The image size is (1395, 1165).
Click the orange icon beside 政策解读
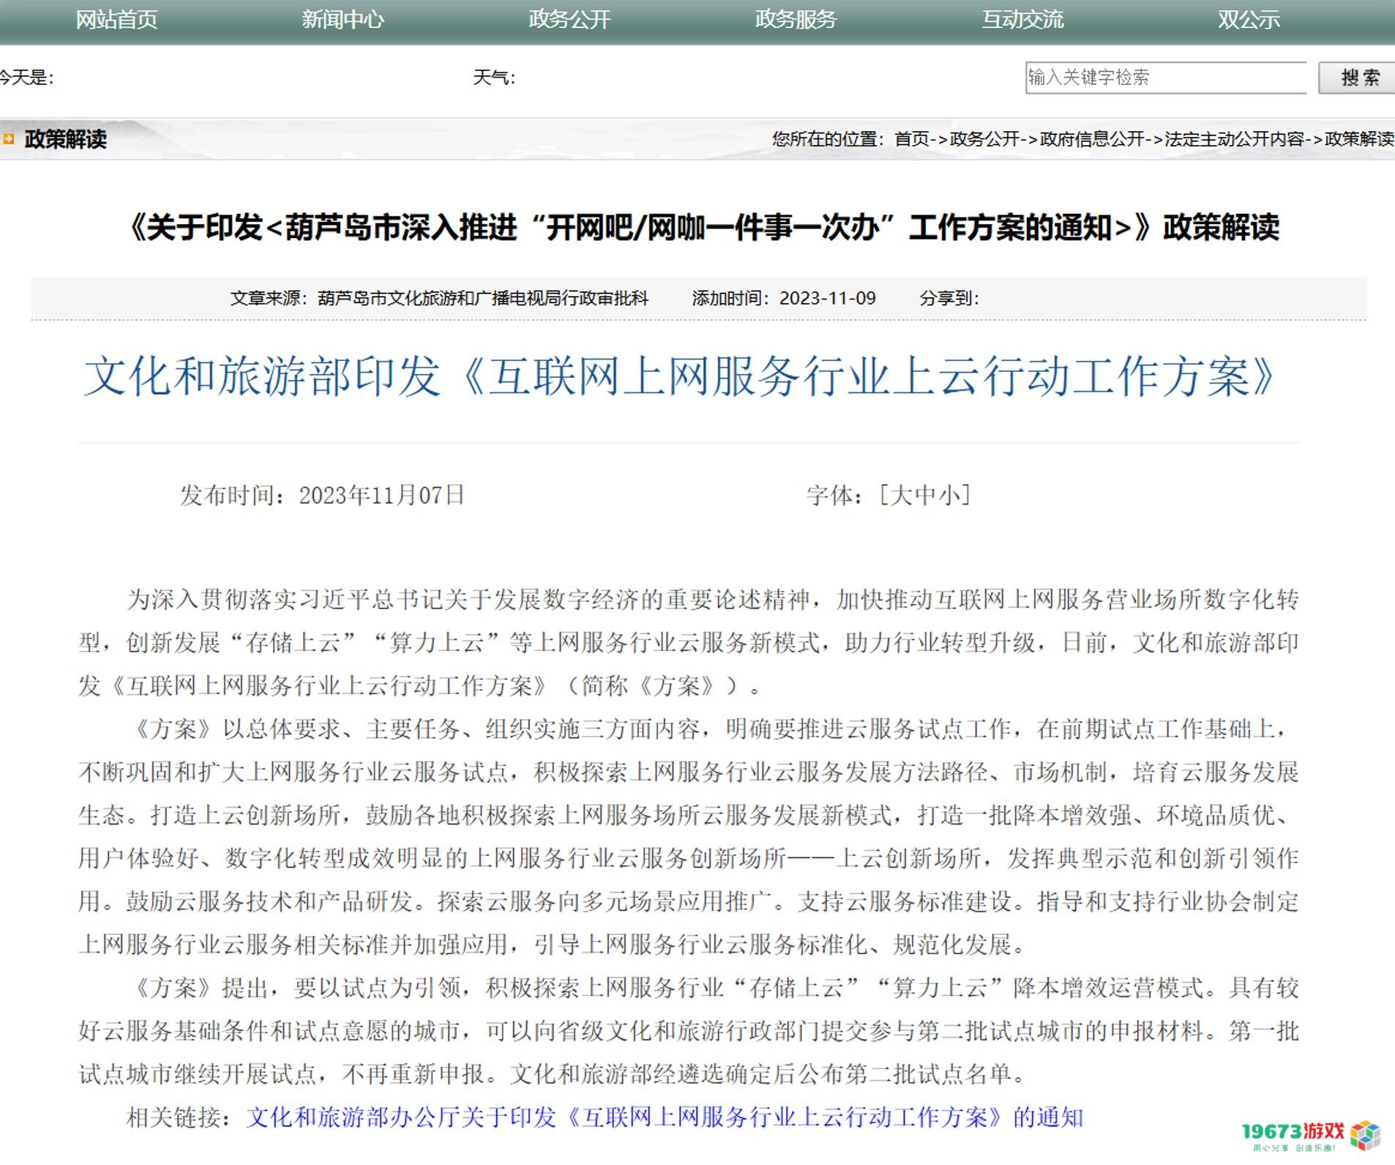coord(9,138)
